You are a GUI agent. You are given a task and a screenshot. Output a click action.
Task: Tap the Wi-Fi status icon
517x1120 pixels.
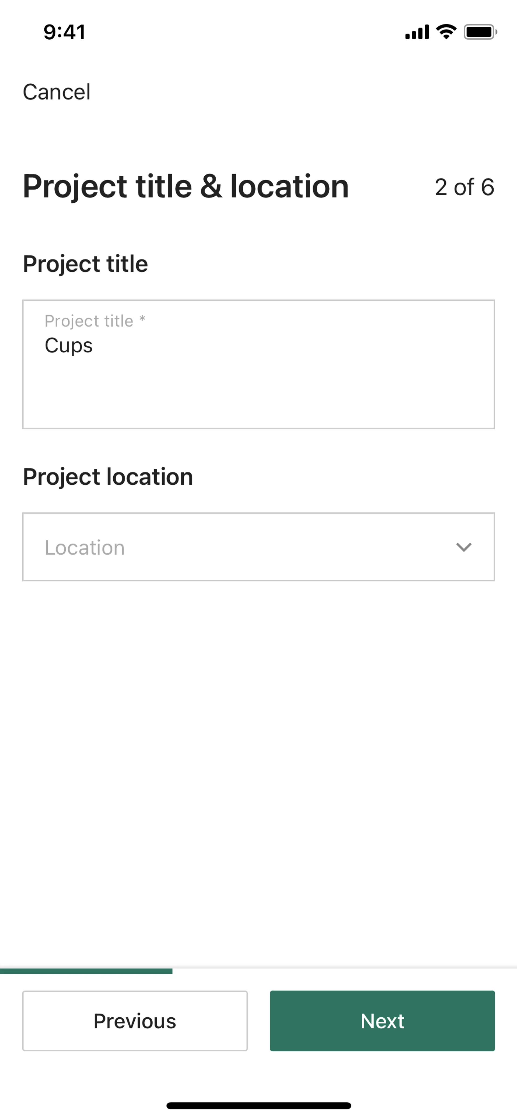(x=446, y=32)
